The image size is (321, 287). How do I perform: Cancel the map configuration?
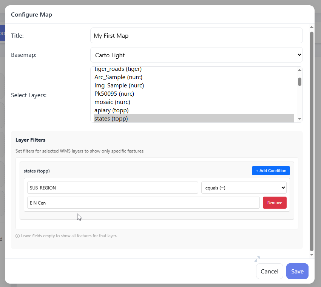[x=269, y=271]
